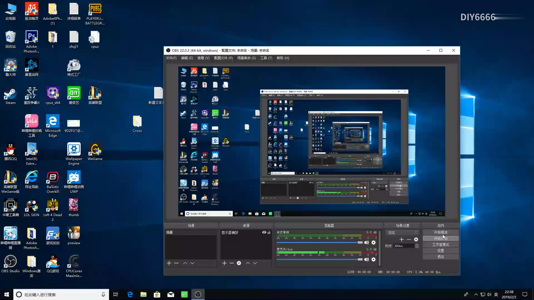534x300 pixels.
Task: Open transition properties gear in 场景过渡
Action: tap(416, 239)
